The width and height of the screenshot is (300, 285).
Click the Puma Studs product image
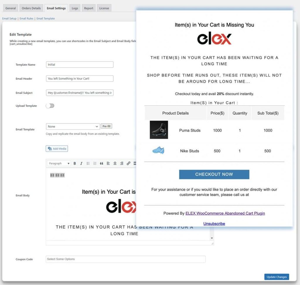coord(159,130)
